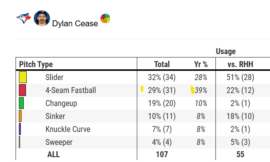This screenshot has width=270, height=162.
Task: Click the Blue Jays team logo
Action: 23,18
